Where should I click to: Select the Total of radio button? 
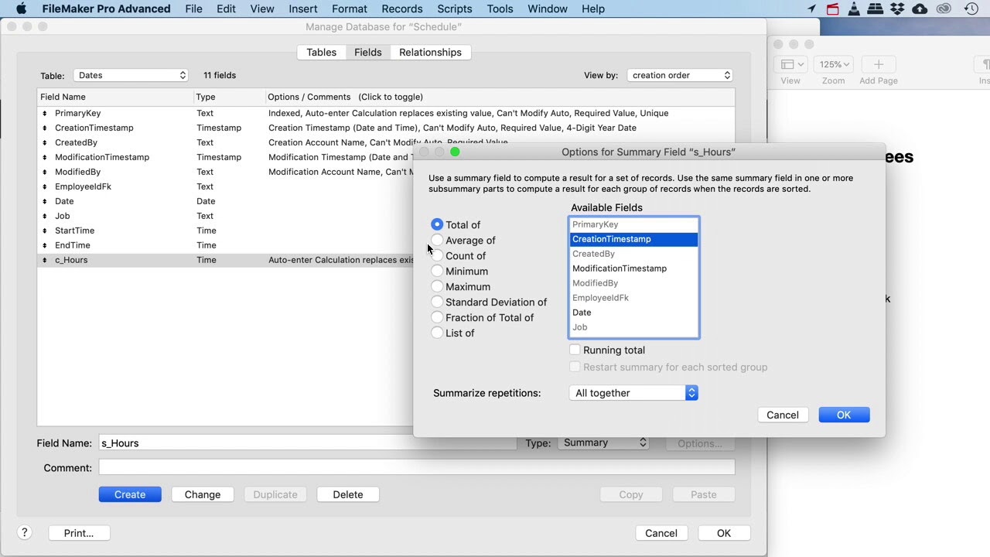pyautogui.click(x=437, y=224)
